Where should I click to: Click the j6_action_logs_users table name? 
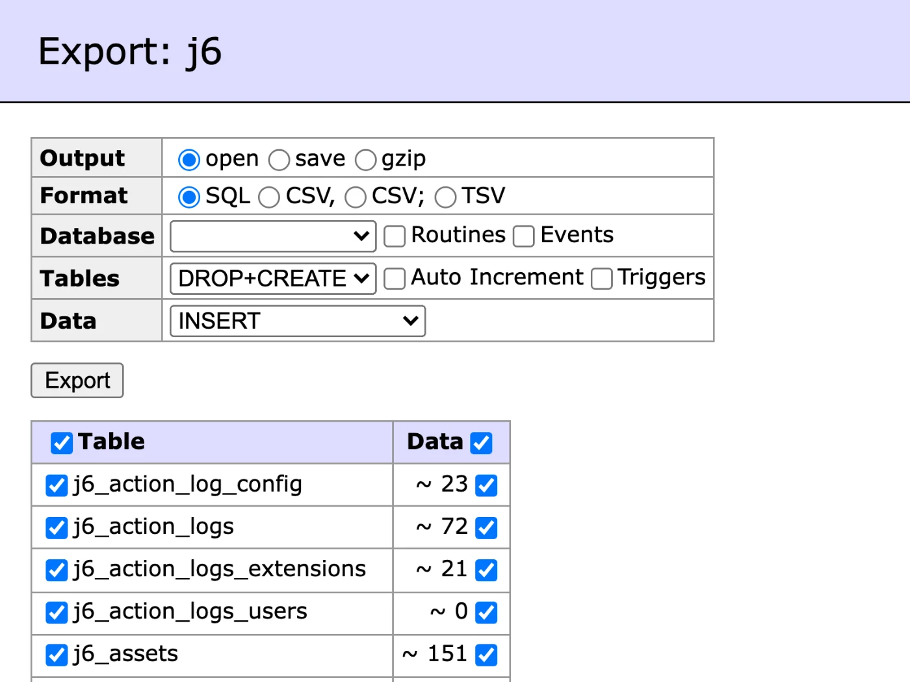[190, 611]
